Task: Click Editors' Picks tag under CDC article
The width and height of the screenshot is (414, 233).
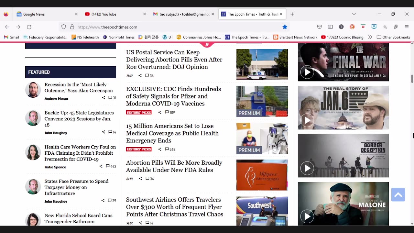Action: click(x=139, y=112)
